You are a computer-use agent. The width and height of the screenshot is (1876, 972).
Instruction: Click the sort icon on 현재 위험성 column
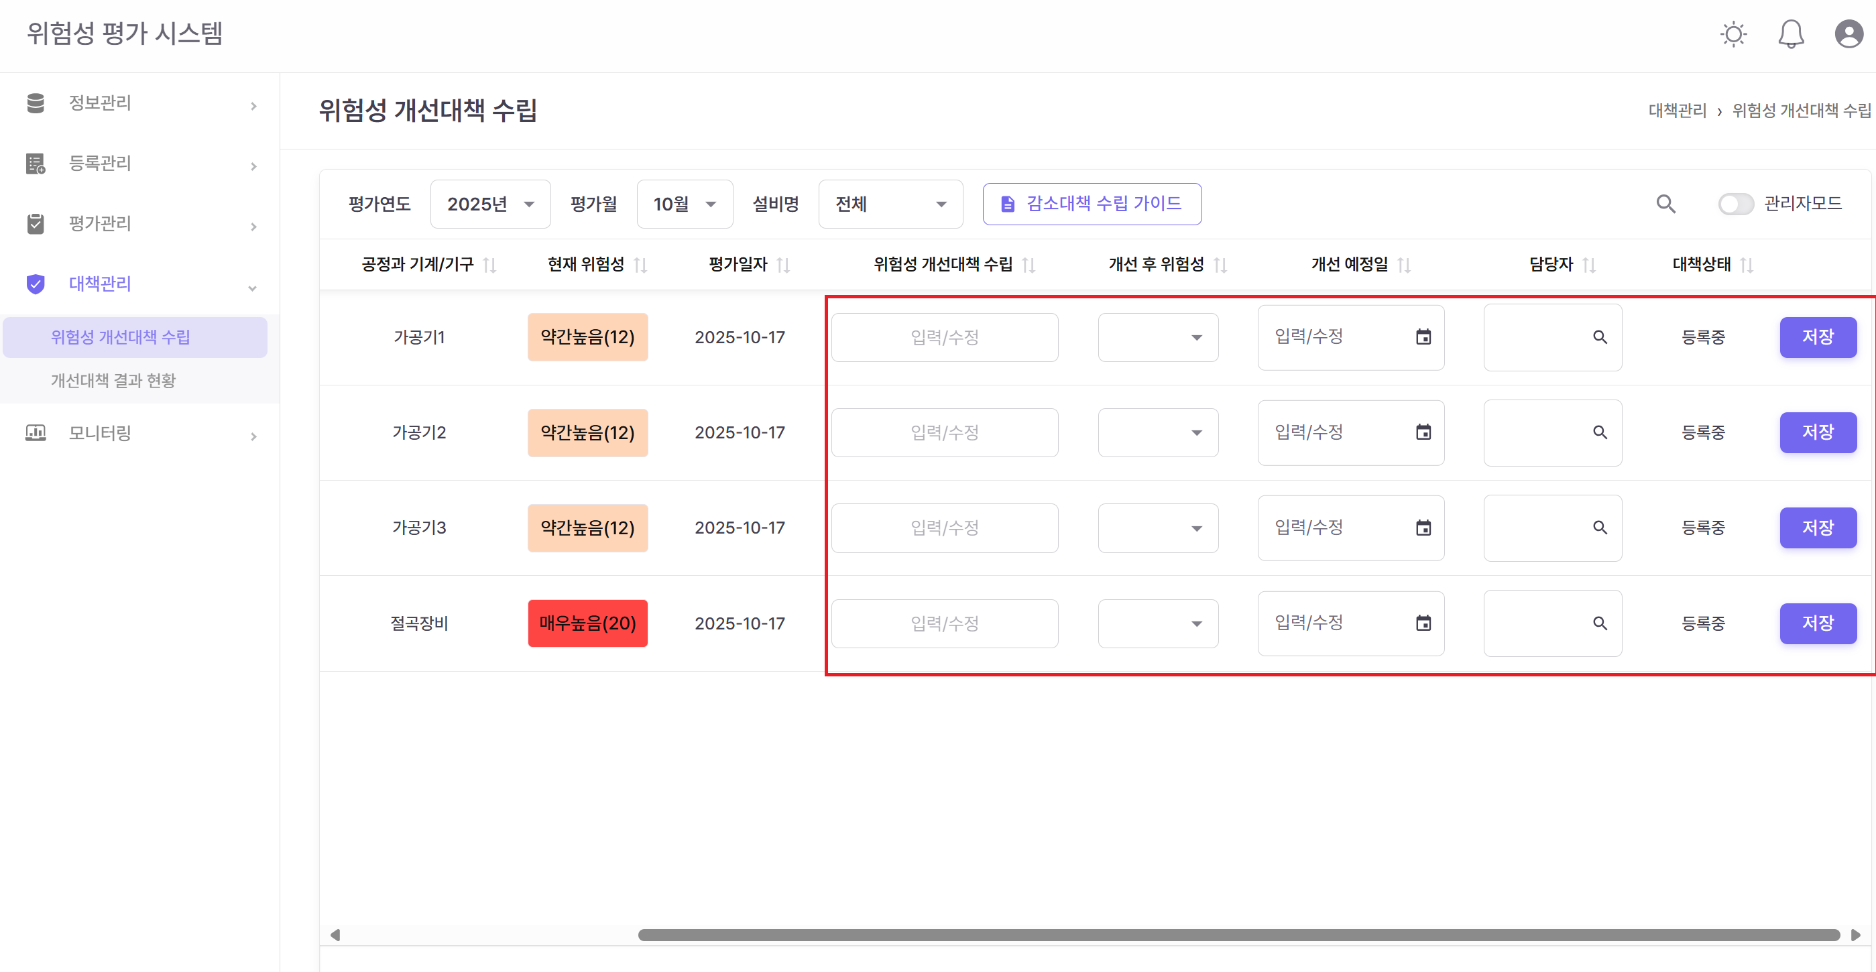[x=642, y=264]
